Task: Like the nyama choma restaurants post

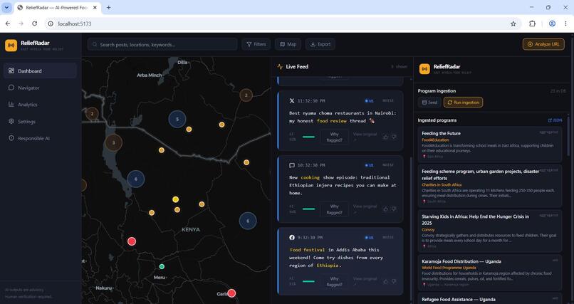Action: point(385,137)
